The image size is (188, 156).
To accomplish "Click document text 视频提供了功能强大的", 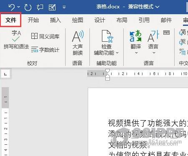I will tap(147, 123).
